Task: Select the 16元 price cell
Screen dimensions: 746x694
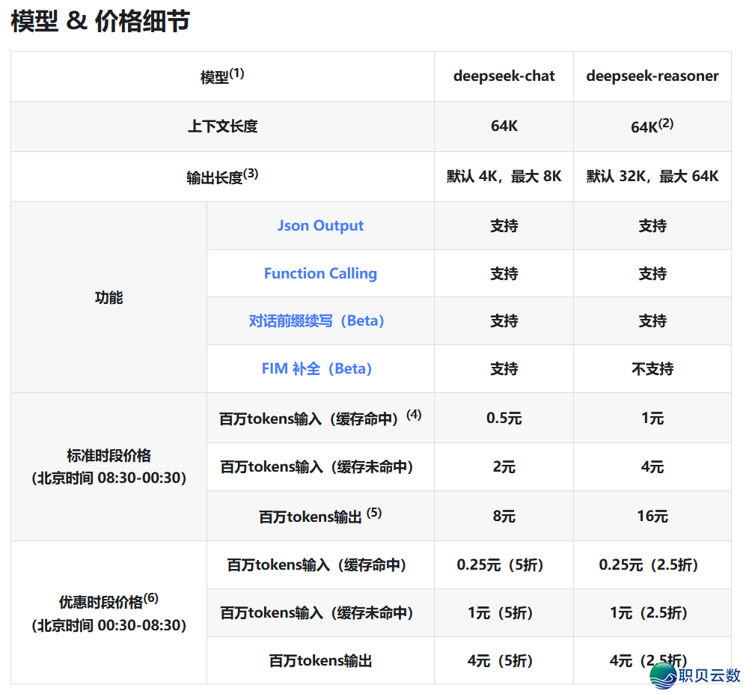Action: tap(652, 516)
